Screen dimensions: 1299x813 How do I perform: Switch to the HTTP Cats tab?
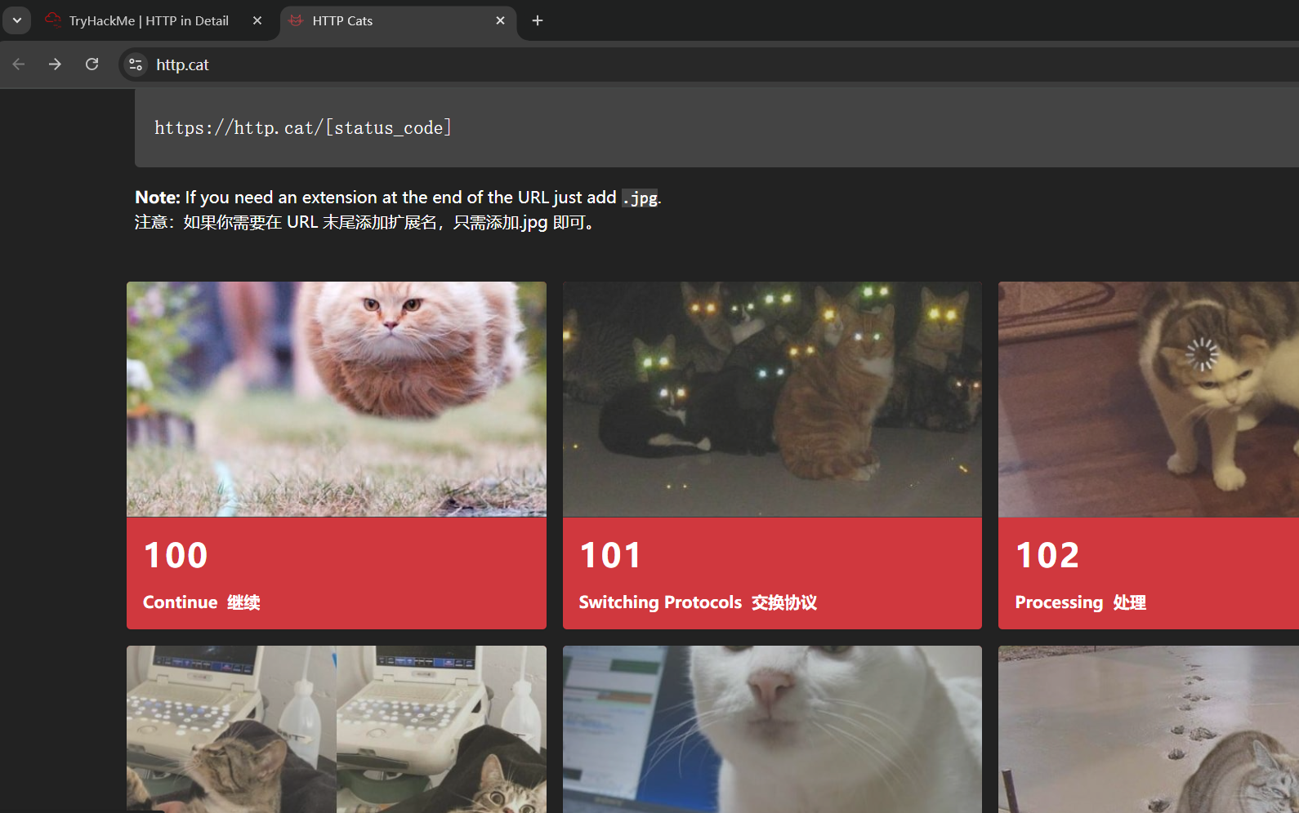point(398,21)
